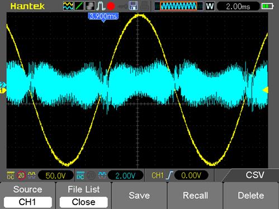Toggle CH1 bandwidth limit 20 icon

[21, 175]
